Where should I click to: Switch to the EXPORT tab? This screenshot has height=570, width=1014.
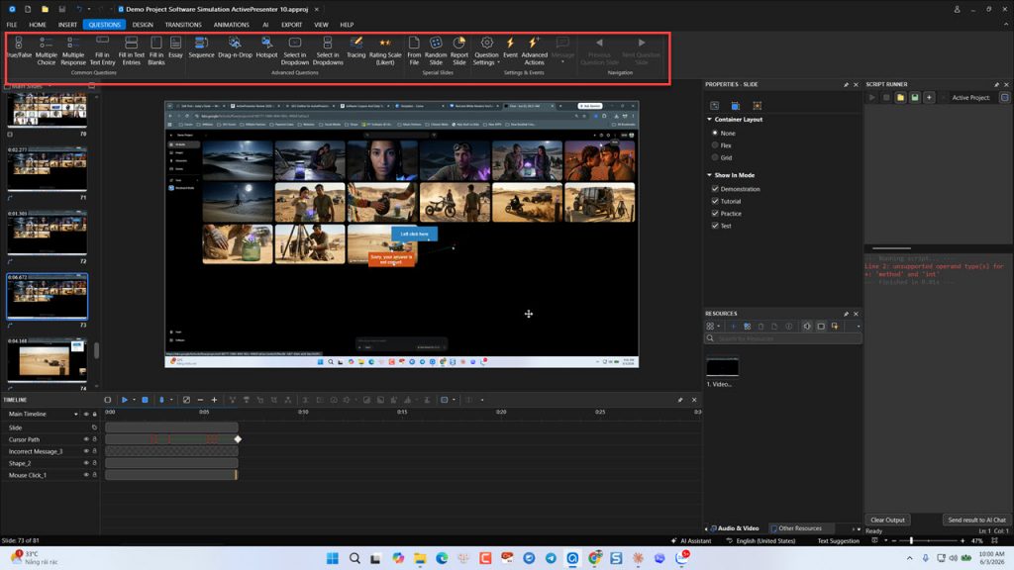(291, 25)
